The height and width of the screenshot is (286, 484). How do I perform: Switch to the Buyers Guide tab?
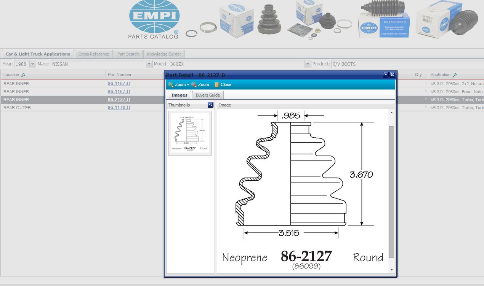tap(208, 95)
